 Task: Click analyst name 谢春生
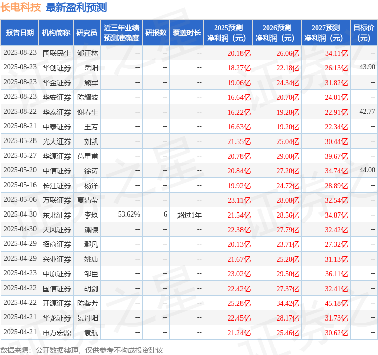pos(87,112)
